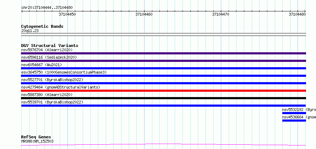Select the magenta MROH8 gene line
316x149 pixels.
[163, 145]
